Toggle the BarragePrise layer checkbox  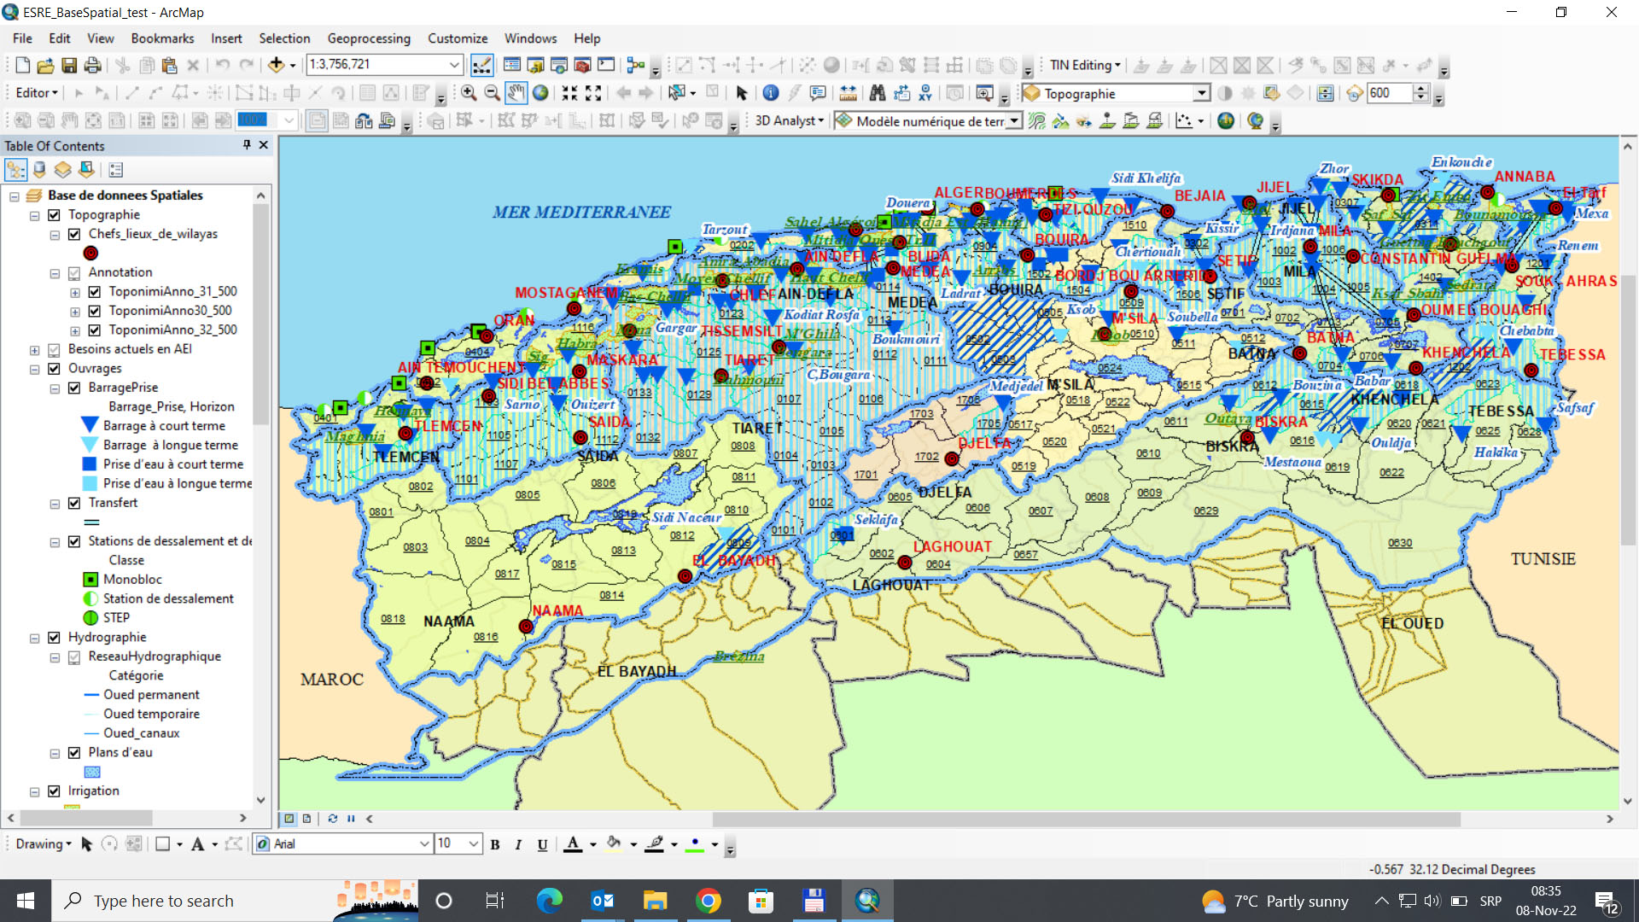[x=74, y=388]
